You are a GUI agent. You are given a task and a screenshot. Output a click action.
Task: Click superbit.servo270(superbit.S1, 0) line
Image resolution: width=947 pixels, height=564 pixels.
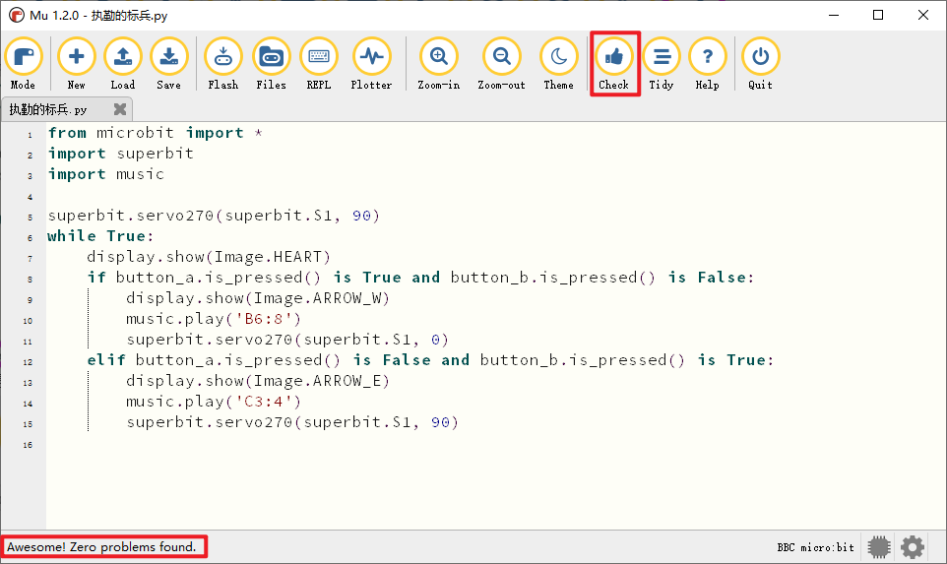pos(287,340)
